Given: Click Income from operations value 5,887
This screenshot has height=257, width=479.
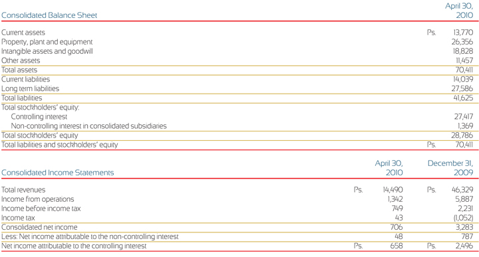Looking at the screenshot, I should coord(464,199).
